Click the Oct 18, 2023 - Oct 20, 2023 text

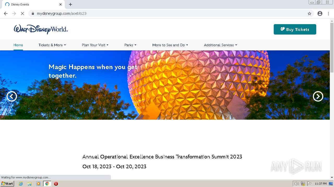[x=114, y=166]
